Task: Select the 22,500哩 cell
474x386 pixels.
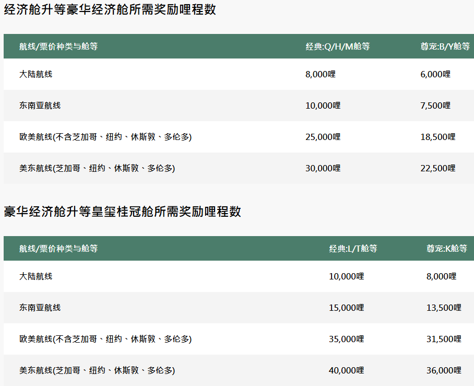Action: pyautogui.click(x=437, y=168)
